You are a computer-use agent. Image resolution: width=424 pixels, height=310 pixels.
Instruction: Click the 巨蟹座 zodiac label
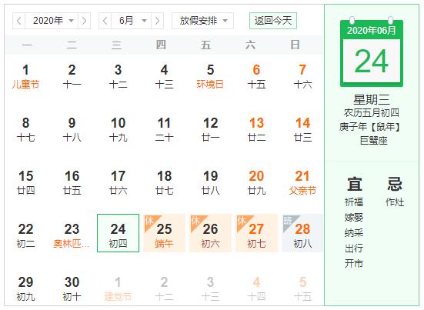point(374,141)
